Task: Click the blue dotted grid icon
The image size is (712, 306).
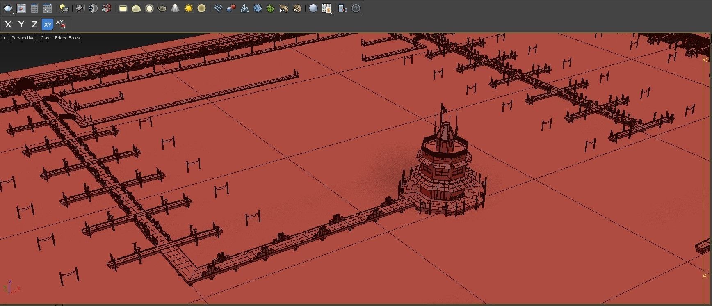Action: coord(218,8)
